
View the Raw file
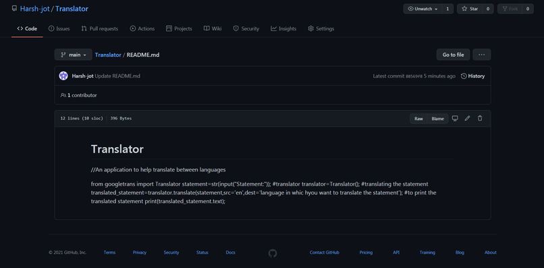[418, 119]
